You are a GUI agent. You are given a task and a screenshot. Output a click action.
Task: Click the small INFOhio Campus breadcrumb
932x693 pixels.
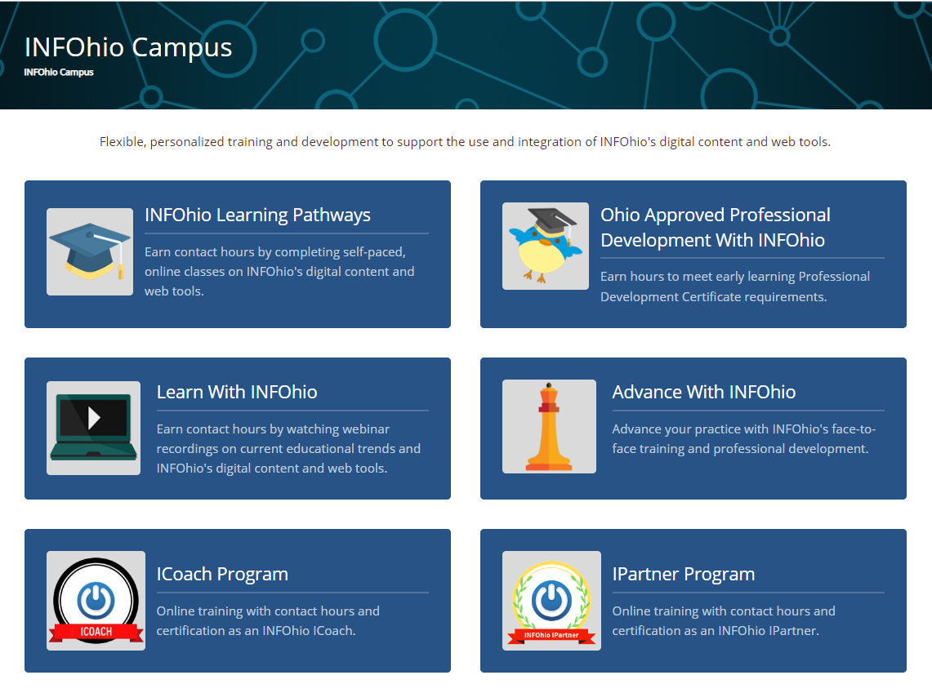point(59,72)
